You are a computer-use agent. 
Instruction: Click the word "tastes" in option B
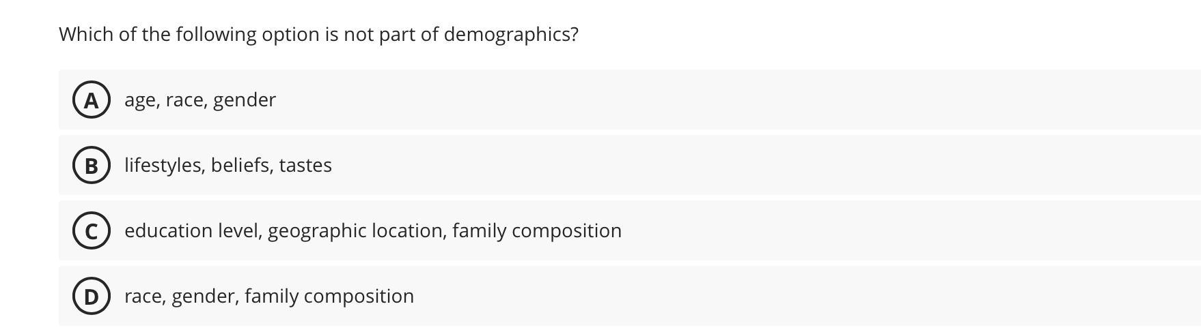coord(305,165)
